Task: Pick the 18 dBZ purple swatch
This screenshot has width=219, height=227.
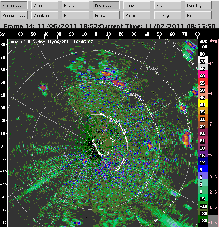Action: point(203,147)
